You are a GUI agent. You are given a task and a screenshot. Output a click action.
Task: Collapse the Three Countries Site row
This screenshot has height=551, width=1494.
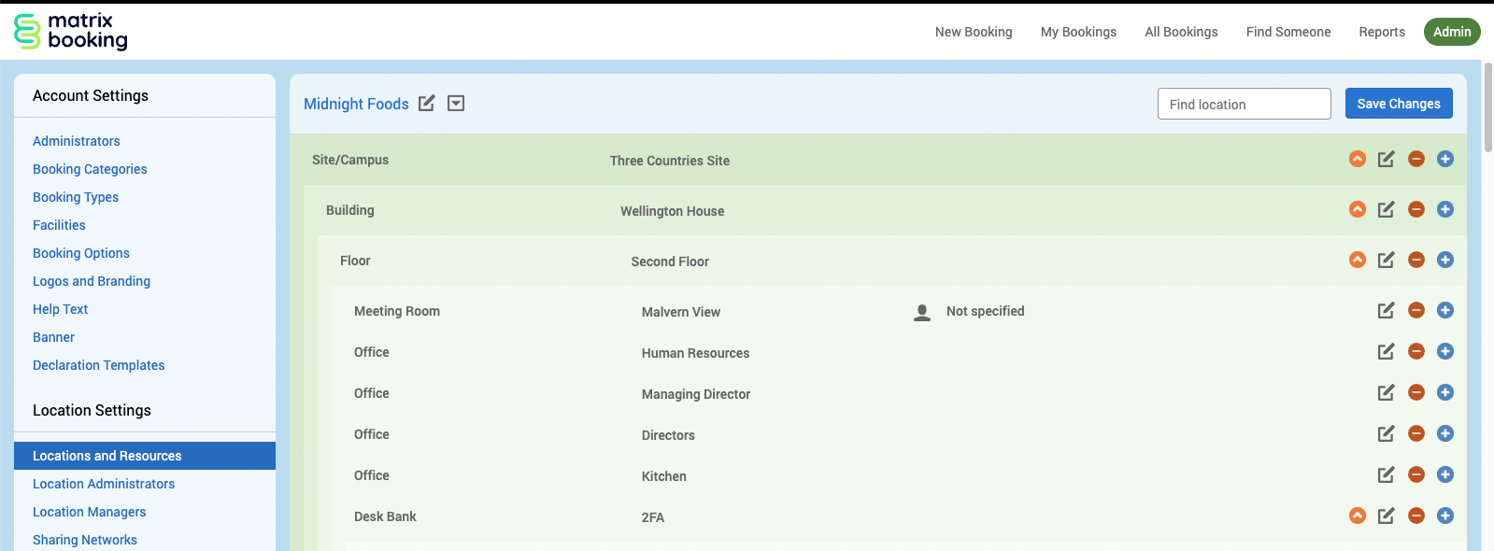coord(1357,159)
